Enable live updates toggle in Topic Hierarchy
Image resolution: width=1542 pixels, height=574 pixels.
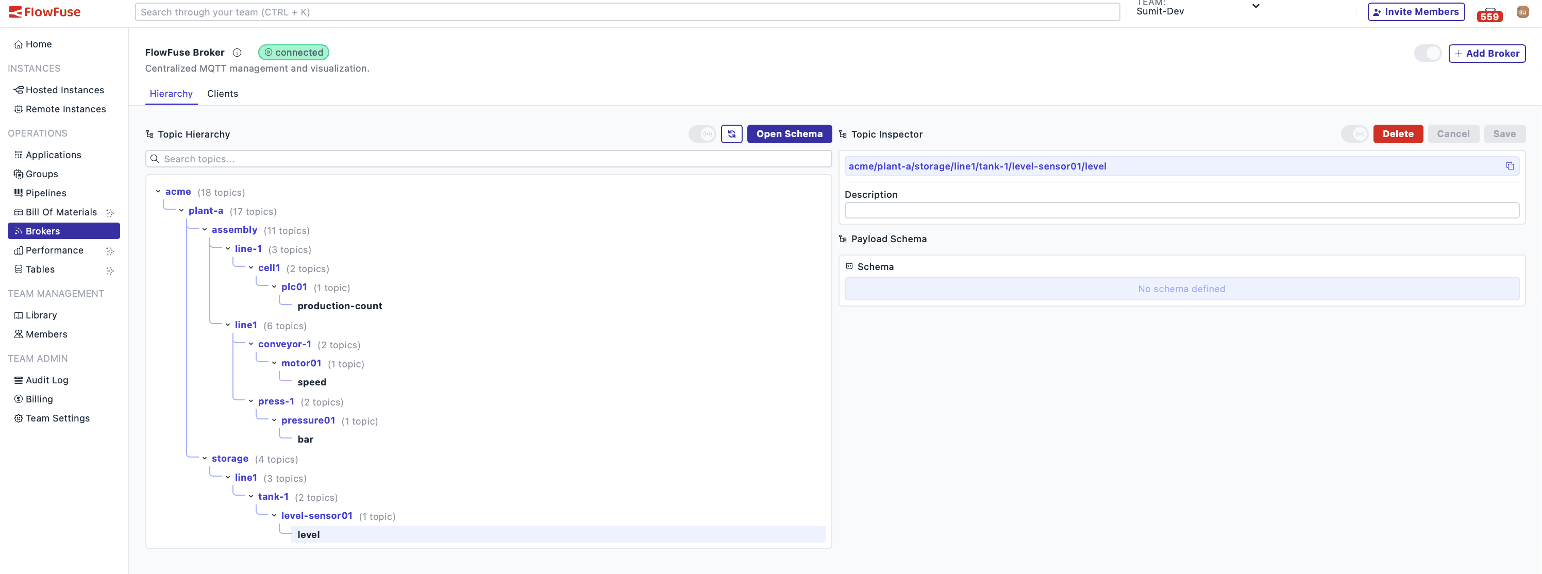702,133
